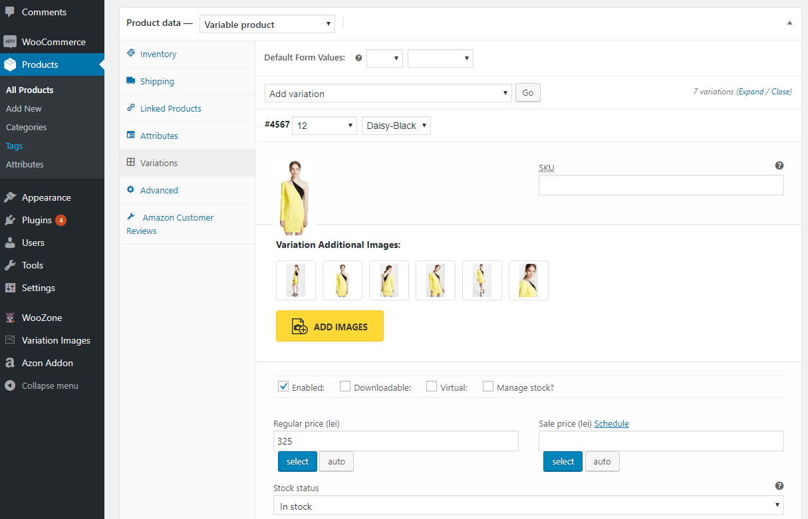The width and height of the screenshot is (808, 519).
Task: Click the Regular price field showing 325
Action: 396,441
